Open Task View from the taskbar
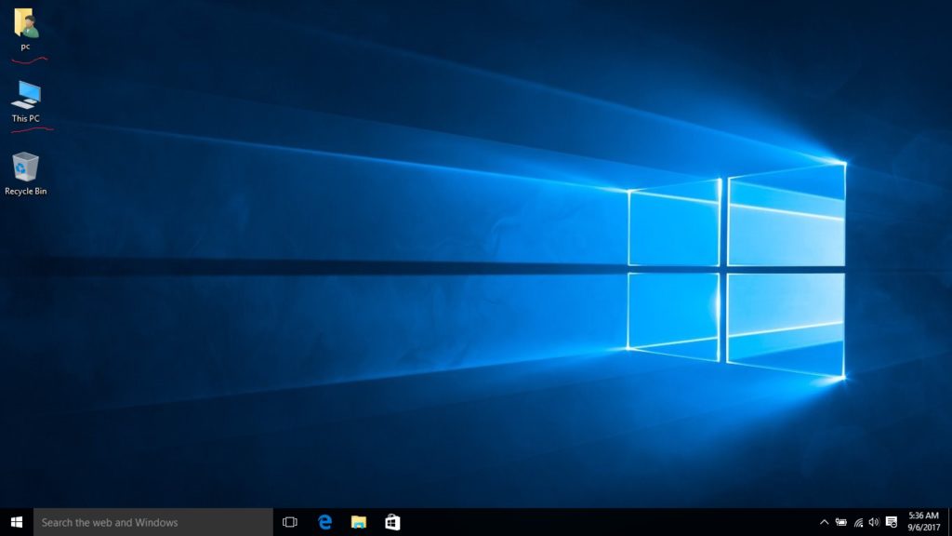Viewport: 952px width, 536px height. [x=290, y=522]
